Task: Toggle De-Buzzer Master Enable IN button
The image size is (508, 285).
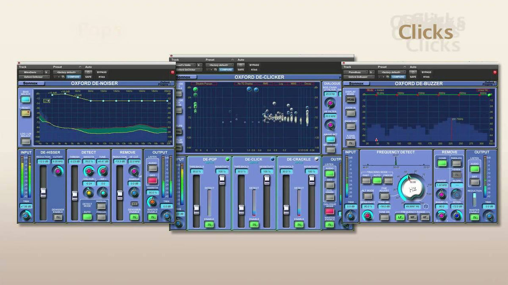Action: tap(475, 217)
